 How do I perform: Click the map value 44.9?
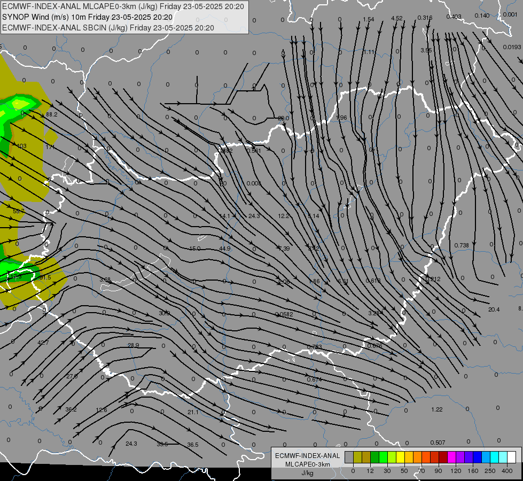coord(225,249)
